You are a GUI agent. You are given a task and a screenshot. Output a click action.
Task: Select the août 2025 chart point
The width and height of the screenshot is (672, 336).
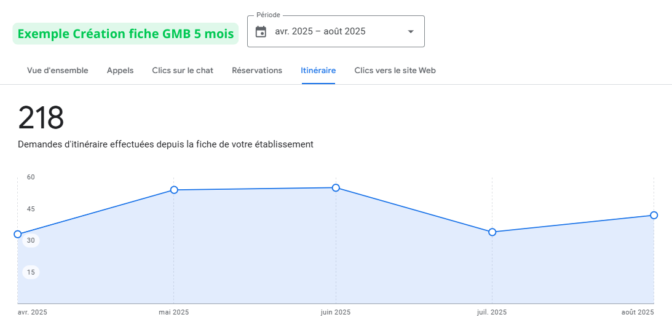click(654, 215)
